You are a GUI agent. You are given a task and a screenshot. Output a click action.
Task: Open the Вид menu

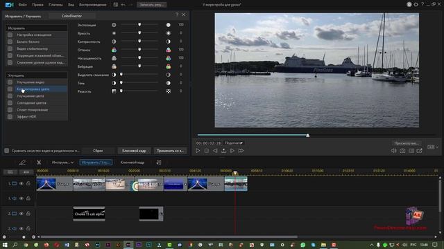tap(71, 5)
